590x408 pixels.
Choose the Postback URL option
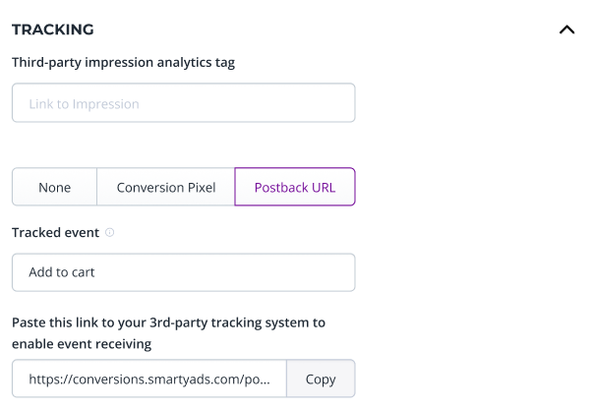pos(294,187)
